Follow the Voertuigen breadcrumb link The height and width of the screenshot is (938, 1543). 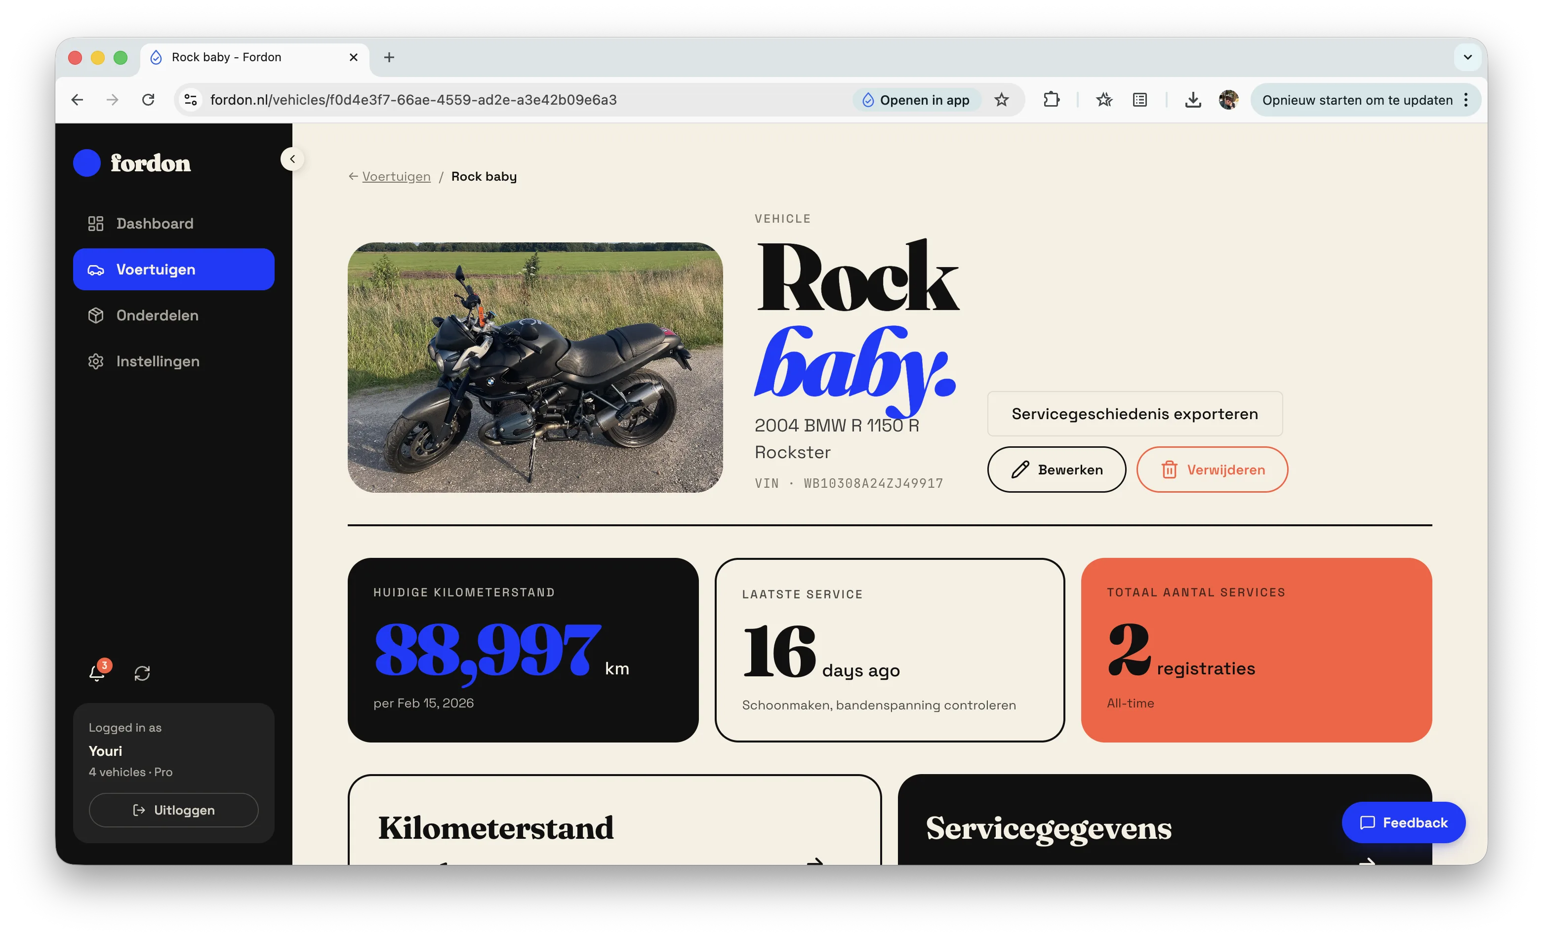point(397,176)
